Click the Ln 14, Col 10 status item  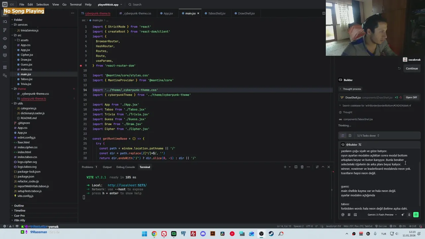coord(284,226)
